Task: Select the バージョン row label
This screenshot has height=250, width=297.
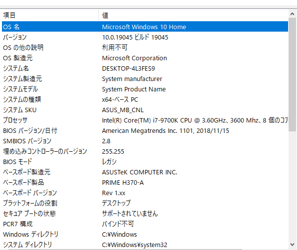Action: (15, 37)
